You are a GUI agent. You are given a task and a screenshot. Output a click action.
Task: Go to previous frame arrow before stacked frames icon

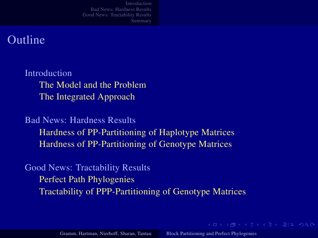point(227,225)
